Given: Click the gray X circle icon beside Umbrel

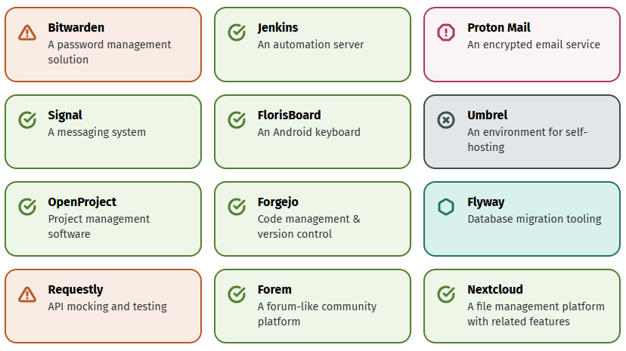Looking at the screenshot, I should [x=446, y=119].
